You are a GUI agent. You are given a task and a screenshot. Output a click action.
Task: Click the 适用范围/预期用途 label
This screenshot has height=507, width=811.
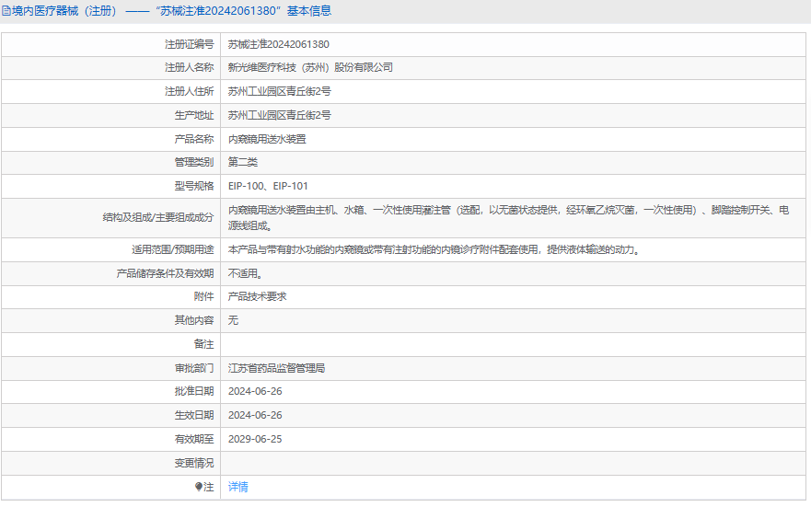(x=173, y=249)
